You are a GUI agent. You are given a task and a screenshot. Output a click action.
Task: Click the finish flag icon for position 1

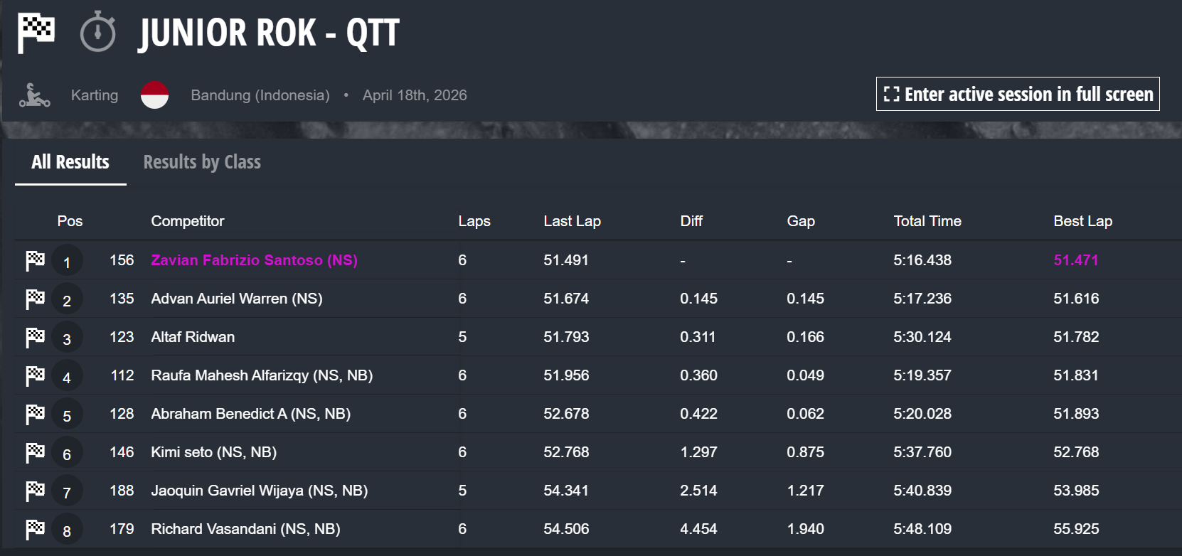(35, 261)
